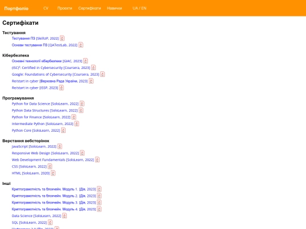Open link SQL [SoloLearn, 2022]

(x=29, y=222)
